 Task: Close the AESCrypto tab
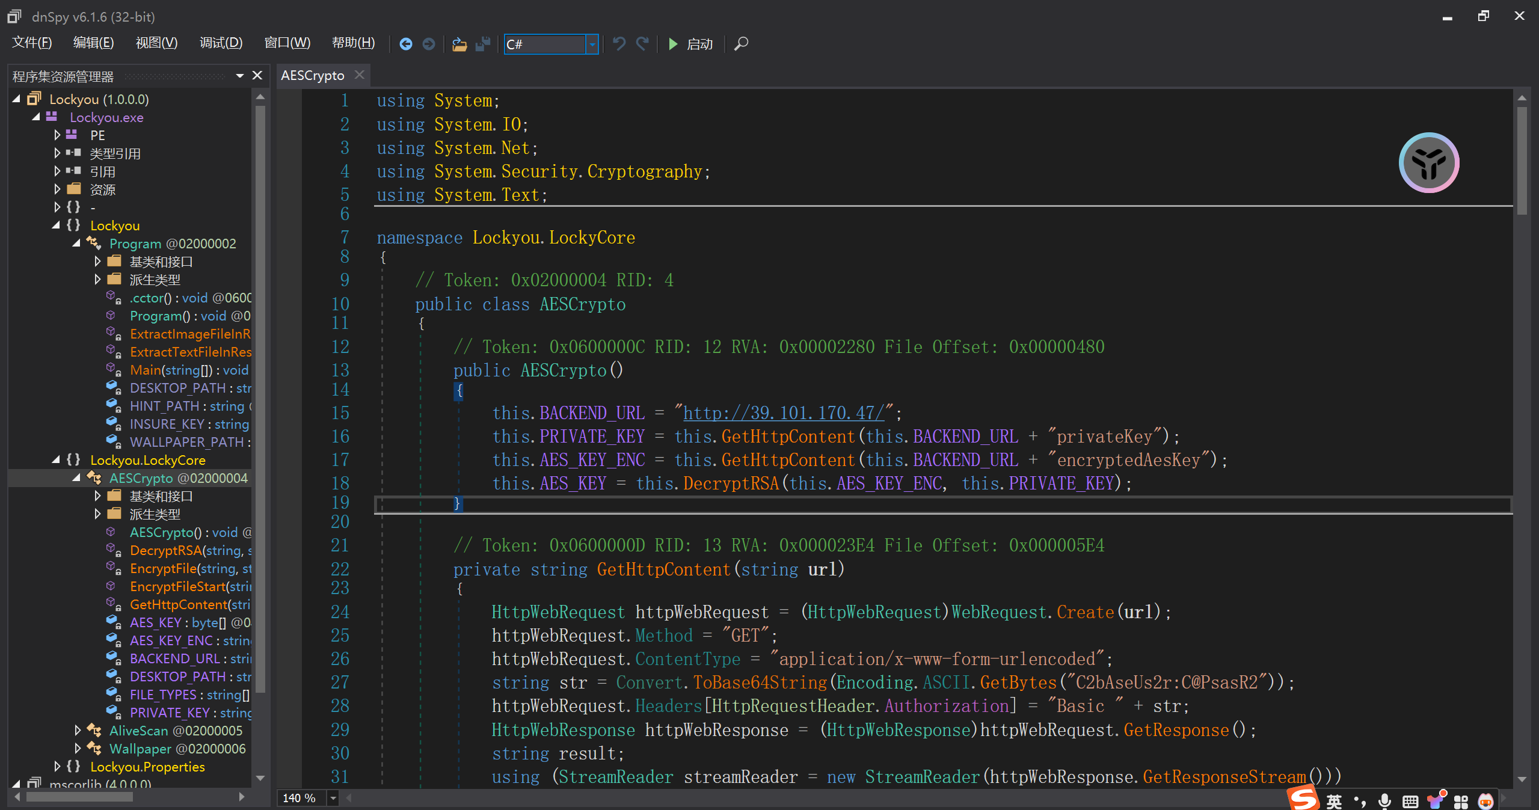click(360, 75)
